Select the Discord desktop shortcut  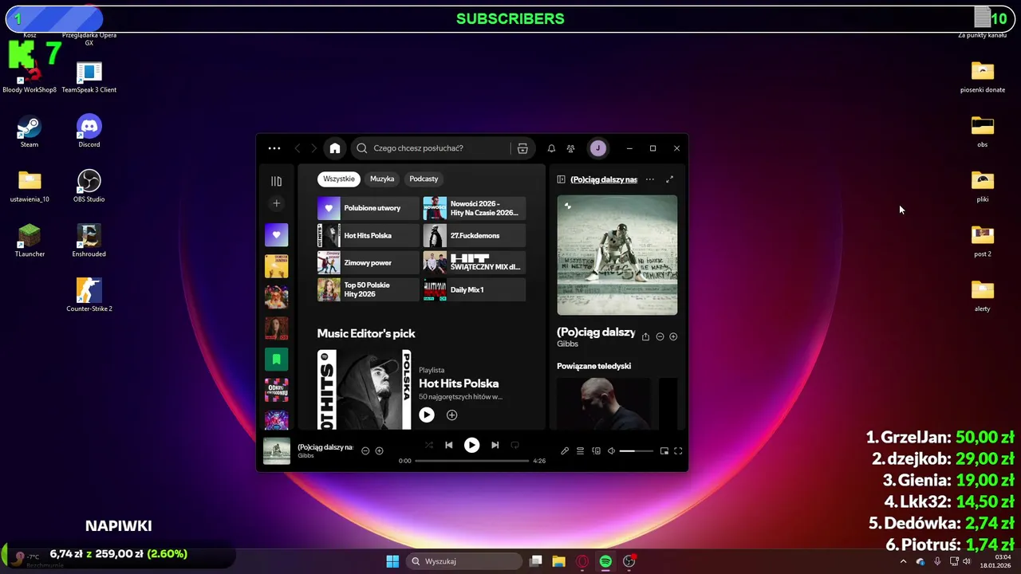89,131
